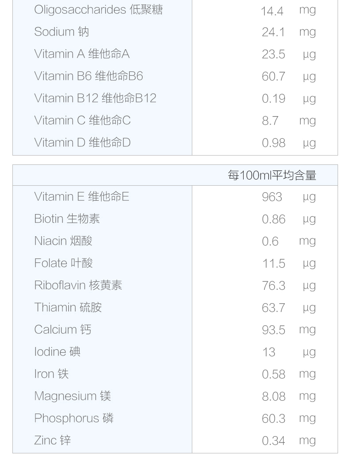This screenshot has width=350, height=472.
Task: Click the Vitamin A 维他命A label
Action: 82,54
